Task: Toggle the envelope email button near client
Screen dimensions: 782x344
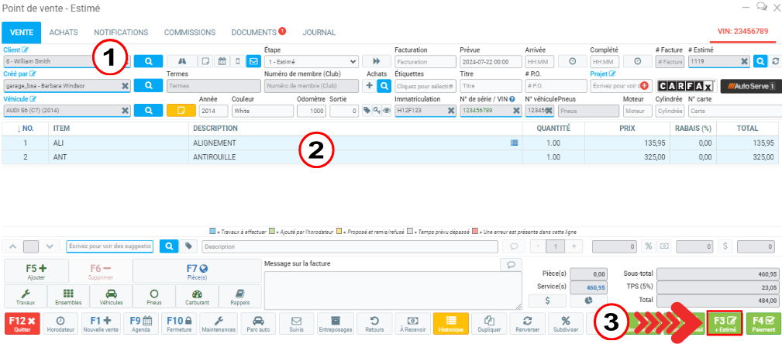Action: coord(253,61)
